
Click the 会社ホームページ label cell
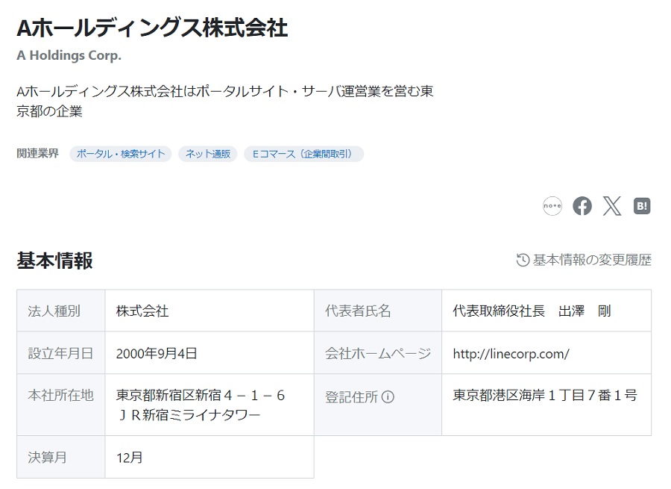click(x=378, y=353)
